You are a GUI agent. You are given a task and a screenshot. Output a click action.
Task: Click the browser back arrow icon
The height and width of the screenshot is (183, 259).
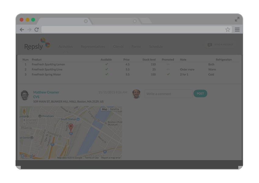[22, 30]
